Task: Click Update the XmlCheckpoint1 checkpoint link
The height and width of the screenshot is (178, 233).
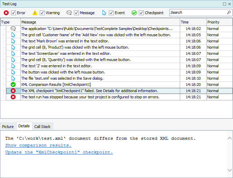Action: [59, 152]
